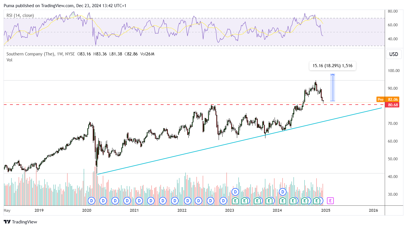Viewport: 407px width, 228px height.
Task: Click the TradingView logo in the footer
Action: 20,222
